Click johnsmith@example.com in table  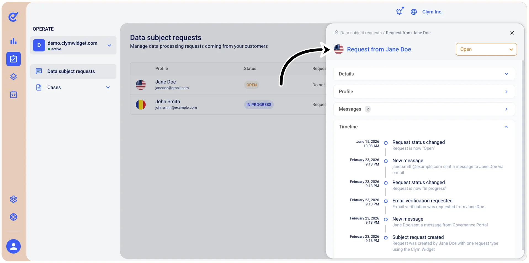click(x=176, y=107)
